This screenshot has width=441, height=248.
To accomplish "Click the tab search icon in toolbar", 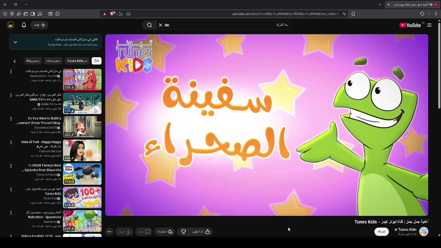I will 50,14.
